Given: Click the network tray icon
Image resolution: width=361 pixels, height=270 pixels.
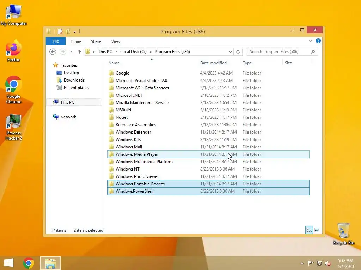Looking at the screenshot, I should [x=319, y=263].
